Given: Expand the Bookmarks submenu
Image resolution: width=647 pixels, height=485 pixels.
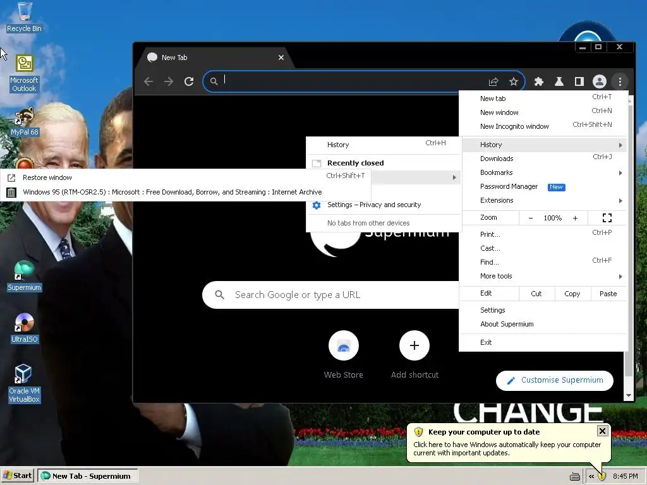Looking at the screenshot, I should 620,173.
